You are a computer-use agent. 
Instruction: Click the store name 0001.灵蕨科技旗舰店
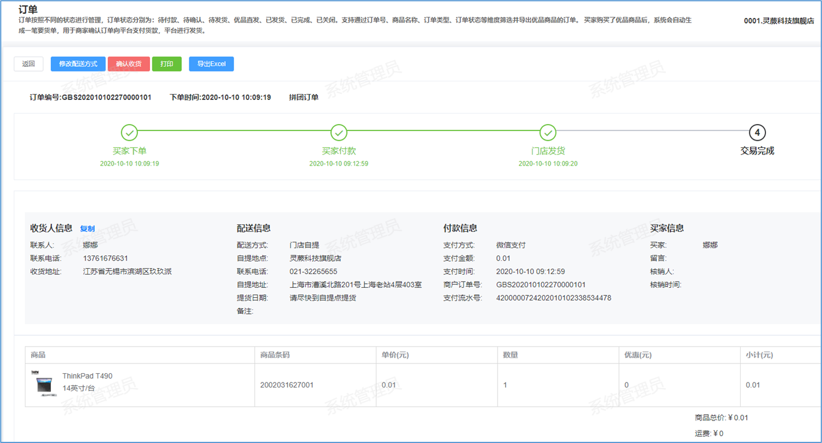pyautogui.click(x=779, y=21)
